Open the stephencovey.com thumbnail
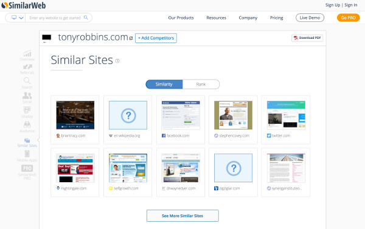This screenshot has width=365, height=229. (233, 115)
